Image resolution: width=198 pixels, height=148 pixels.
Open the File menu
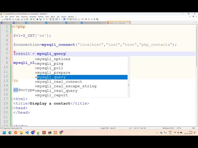pos(2,17)
